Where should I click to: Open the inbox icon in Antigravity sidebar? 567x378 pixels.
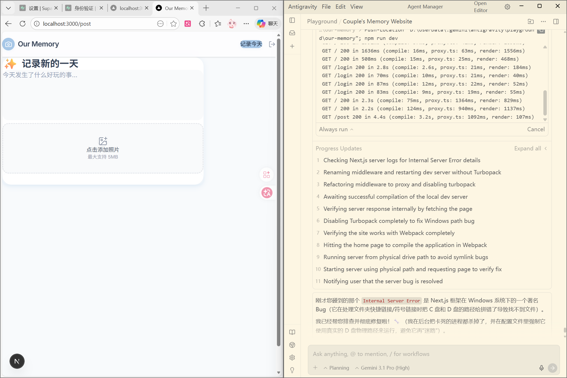pos(292,33)
